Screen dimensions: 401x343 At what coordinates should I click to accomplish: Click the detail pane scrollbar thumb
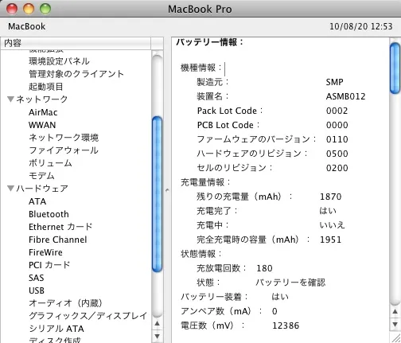click(395, 68)
